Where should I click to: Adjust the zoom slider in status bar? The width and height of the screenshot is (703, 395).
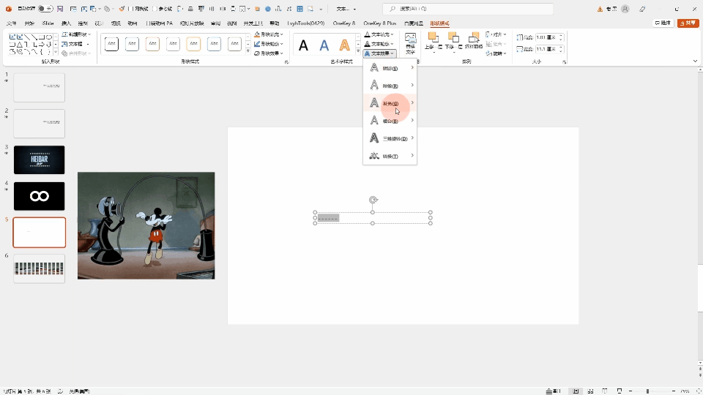[647, 391]
